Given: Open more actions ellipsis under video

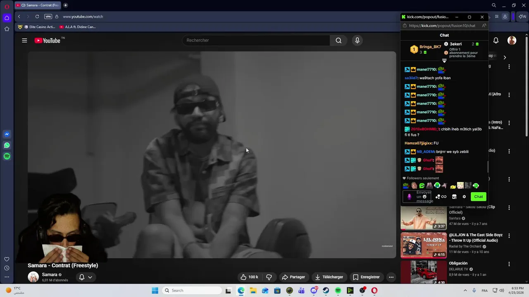Looking at the screenshot, I should click(391, 277).
